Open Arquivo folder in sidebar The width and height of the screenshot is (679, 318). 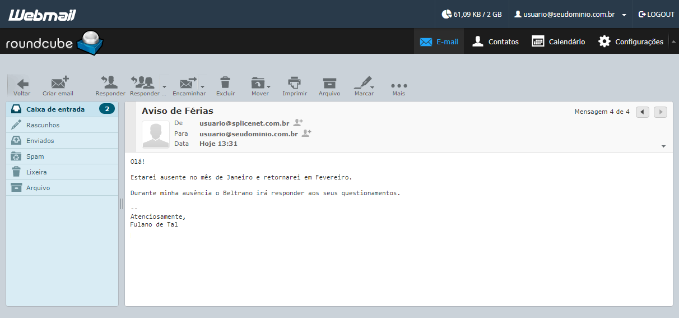point(62,188)
